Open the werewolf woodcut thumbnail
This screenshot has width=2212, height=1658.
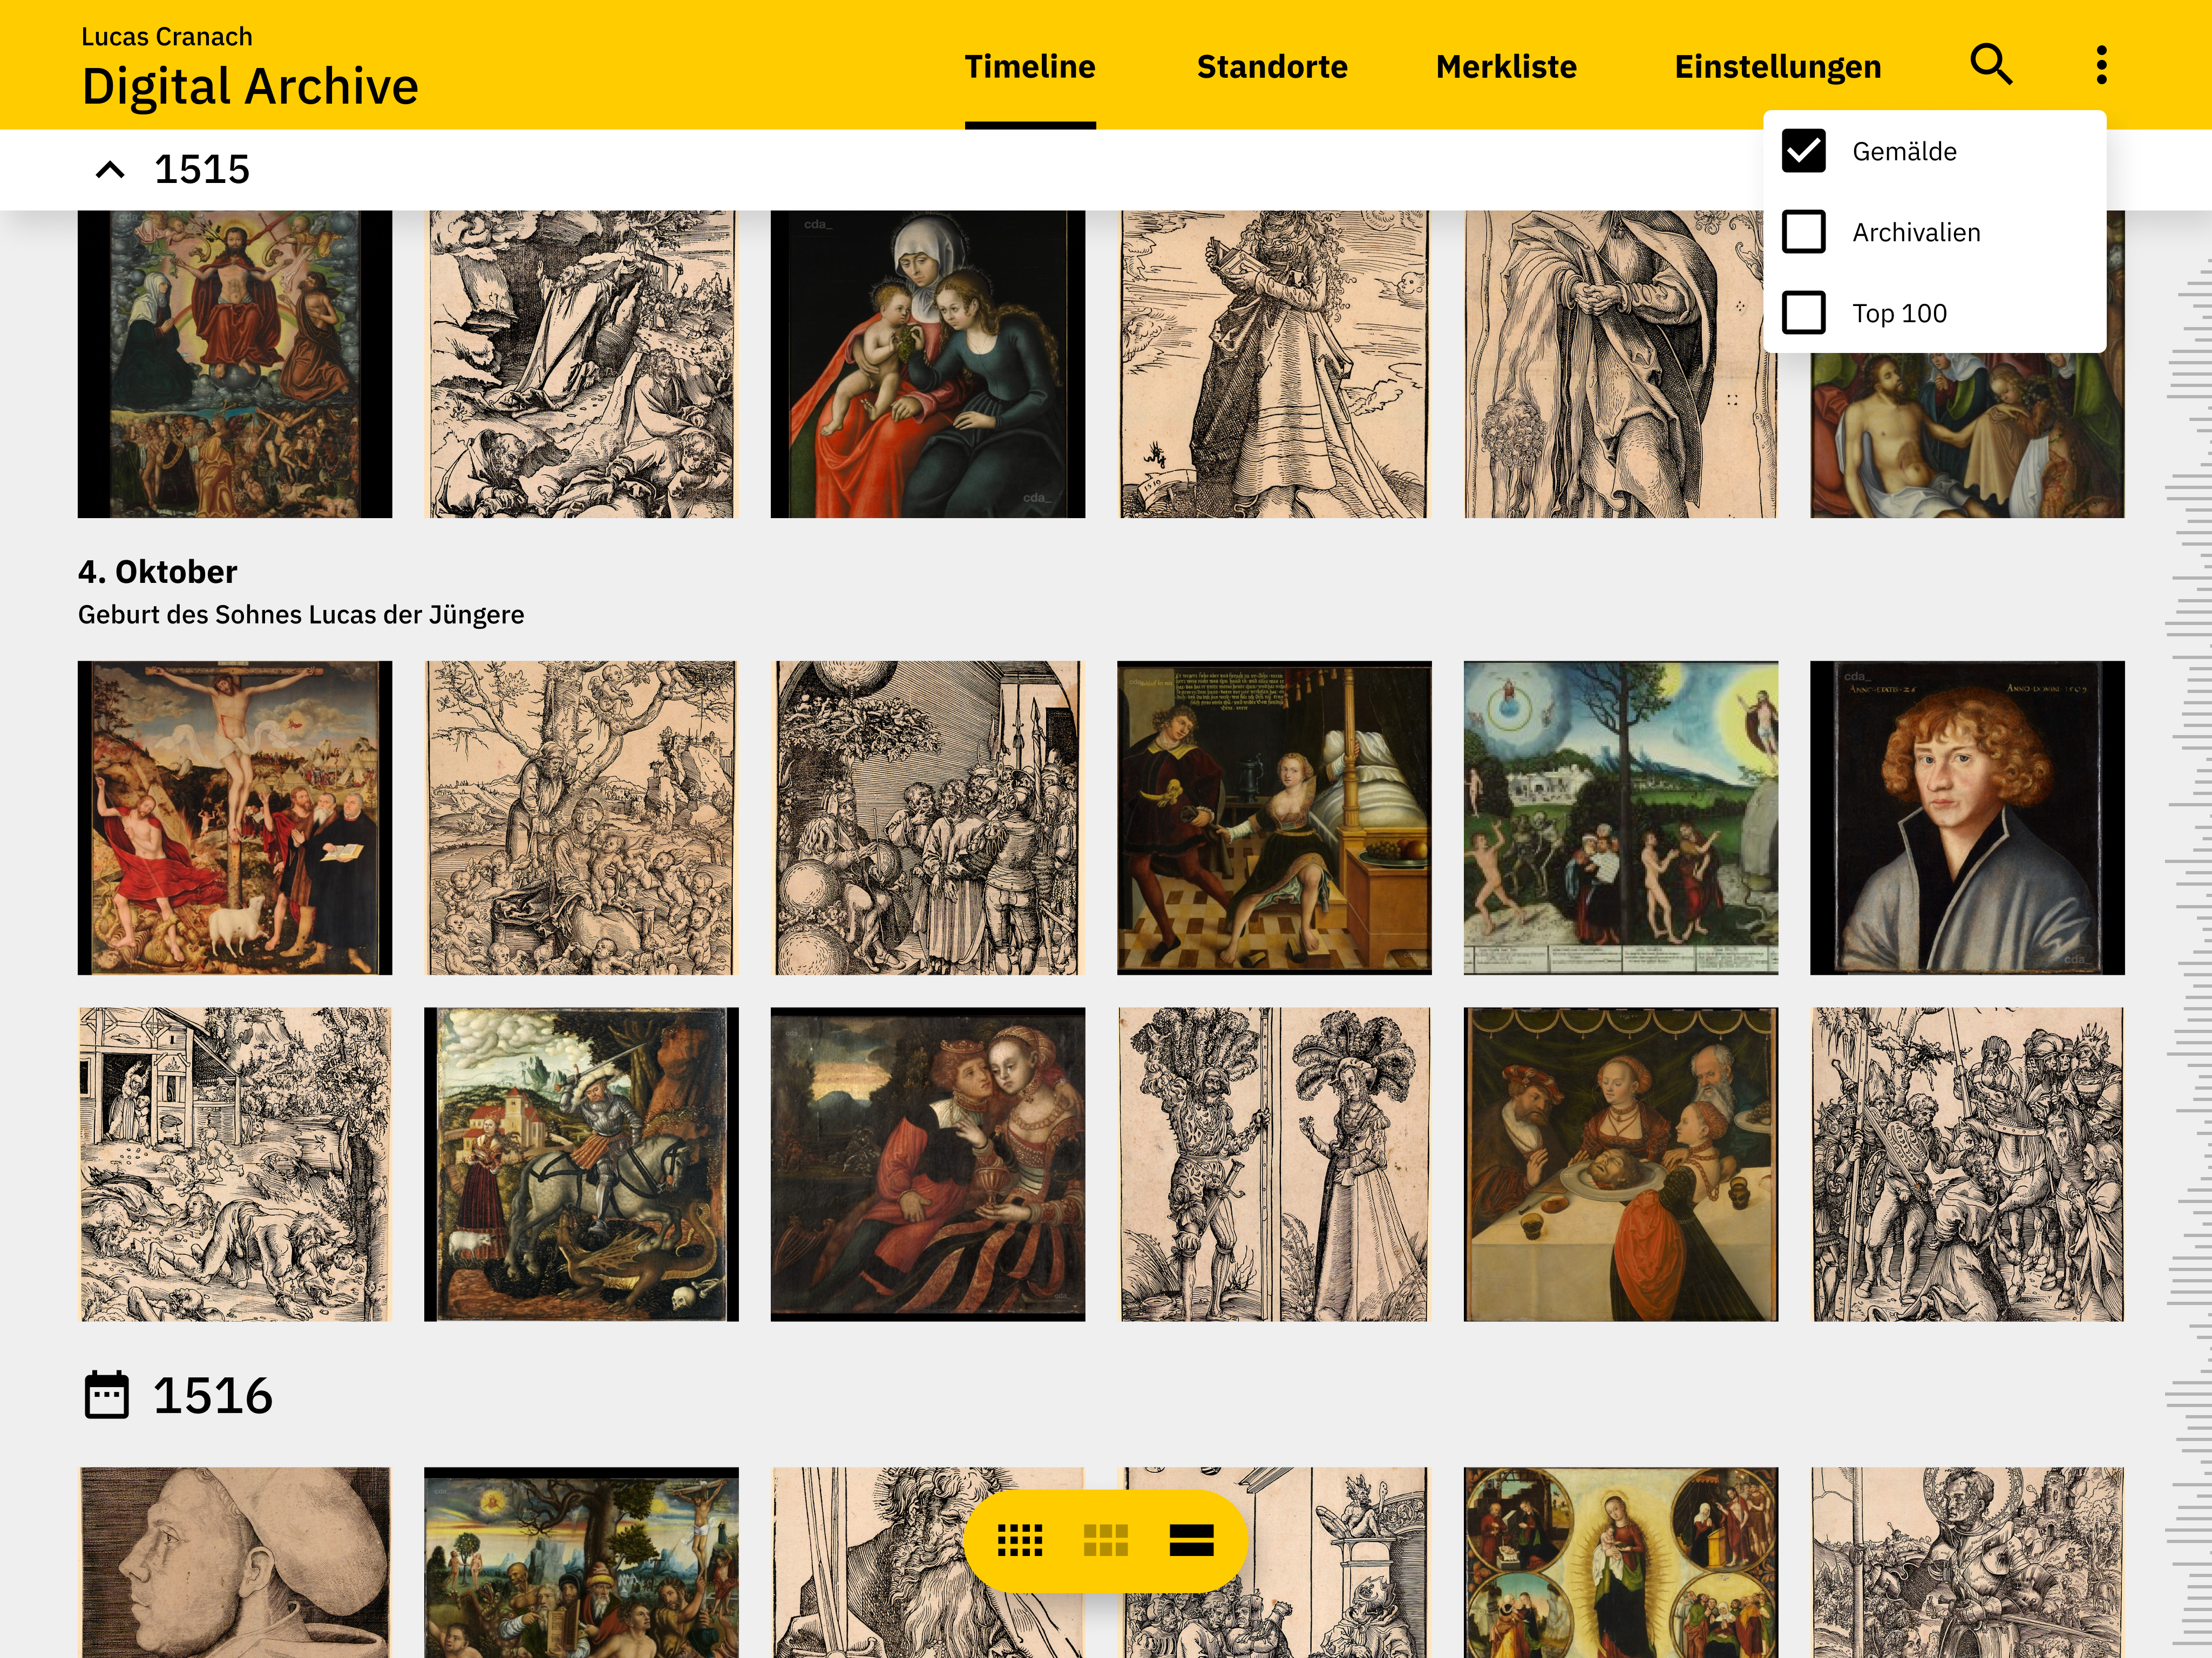coord(235,1164)
